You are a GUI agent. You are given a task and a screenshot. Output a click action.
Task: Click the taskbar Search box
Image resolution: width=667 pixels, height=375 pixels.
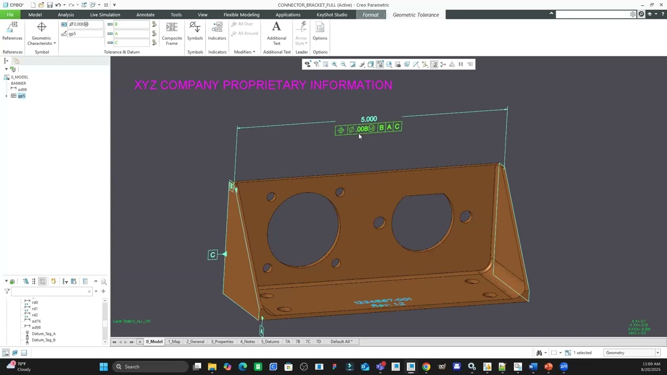pos(151,367)
